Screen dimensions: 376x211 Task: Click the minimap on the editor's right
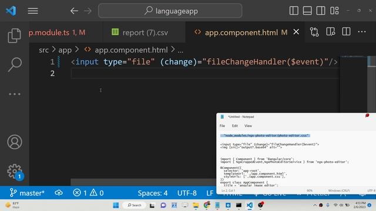coord(353,84)
